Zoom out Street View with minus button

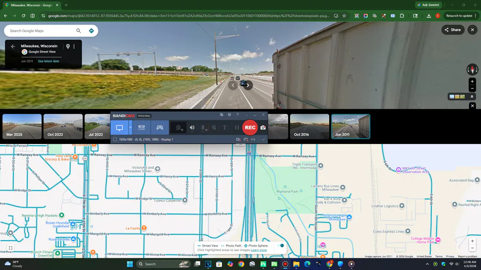(x=472, y=89)
